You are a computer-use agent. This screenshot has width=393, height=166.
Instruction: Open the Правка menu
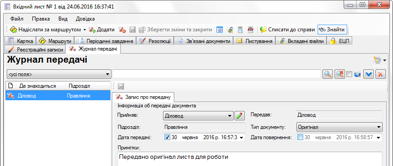41,19
